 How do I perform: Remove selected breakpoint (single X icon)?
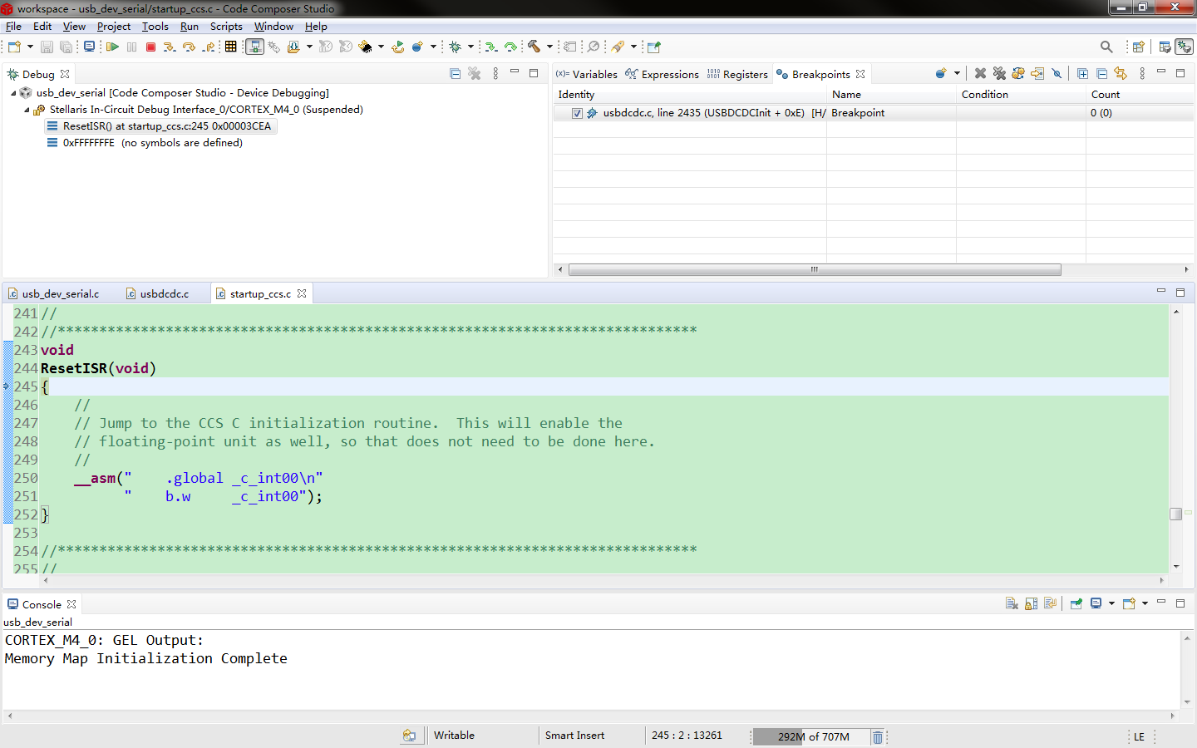point(980,74)
